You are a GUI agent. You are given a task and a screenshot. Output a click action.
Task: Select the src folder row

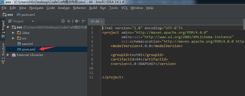tap(47, 38)
